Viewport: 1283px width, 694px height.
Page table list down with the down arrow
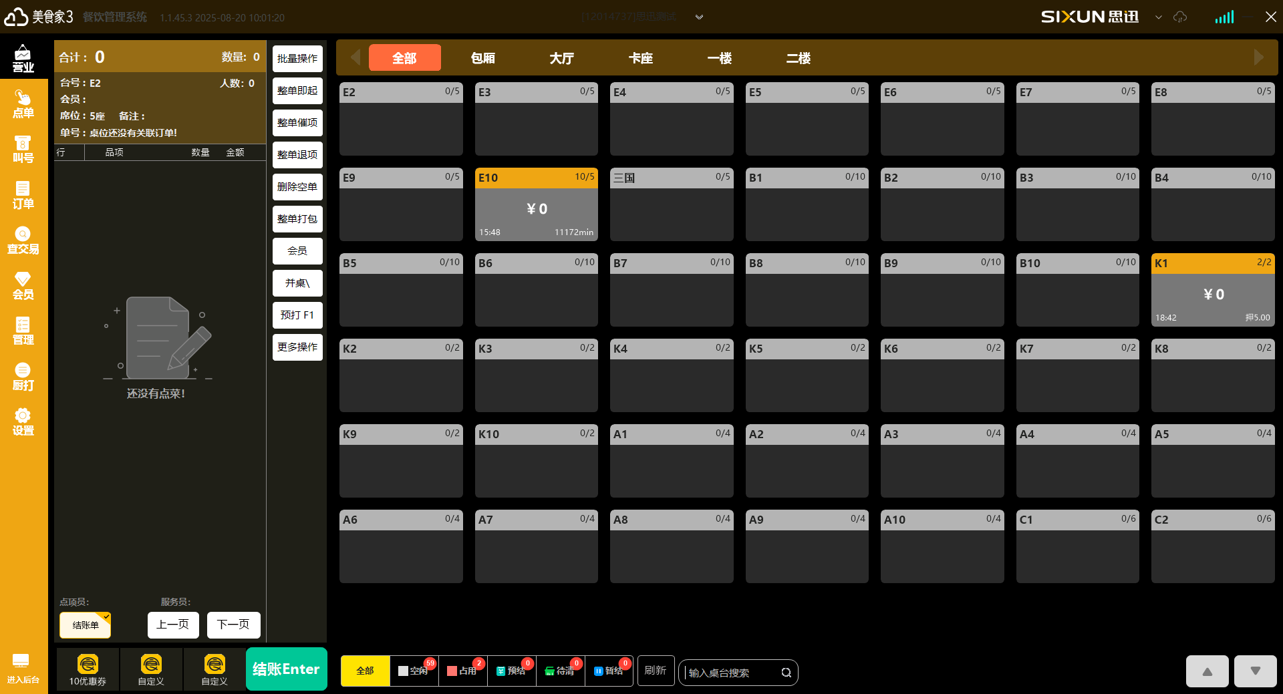[1256, 671]
